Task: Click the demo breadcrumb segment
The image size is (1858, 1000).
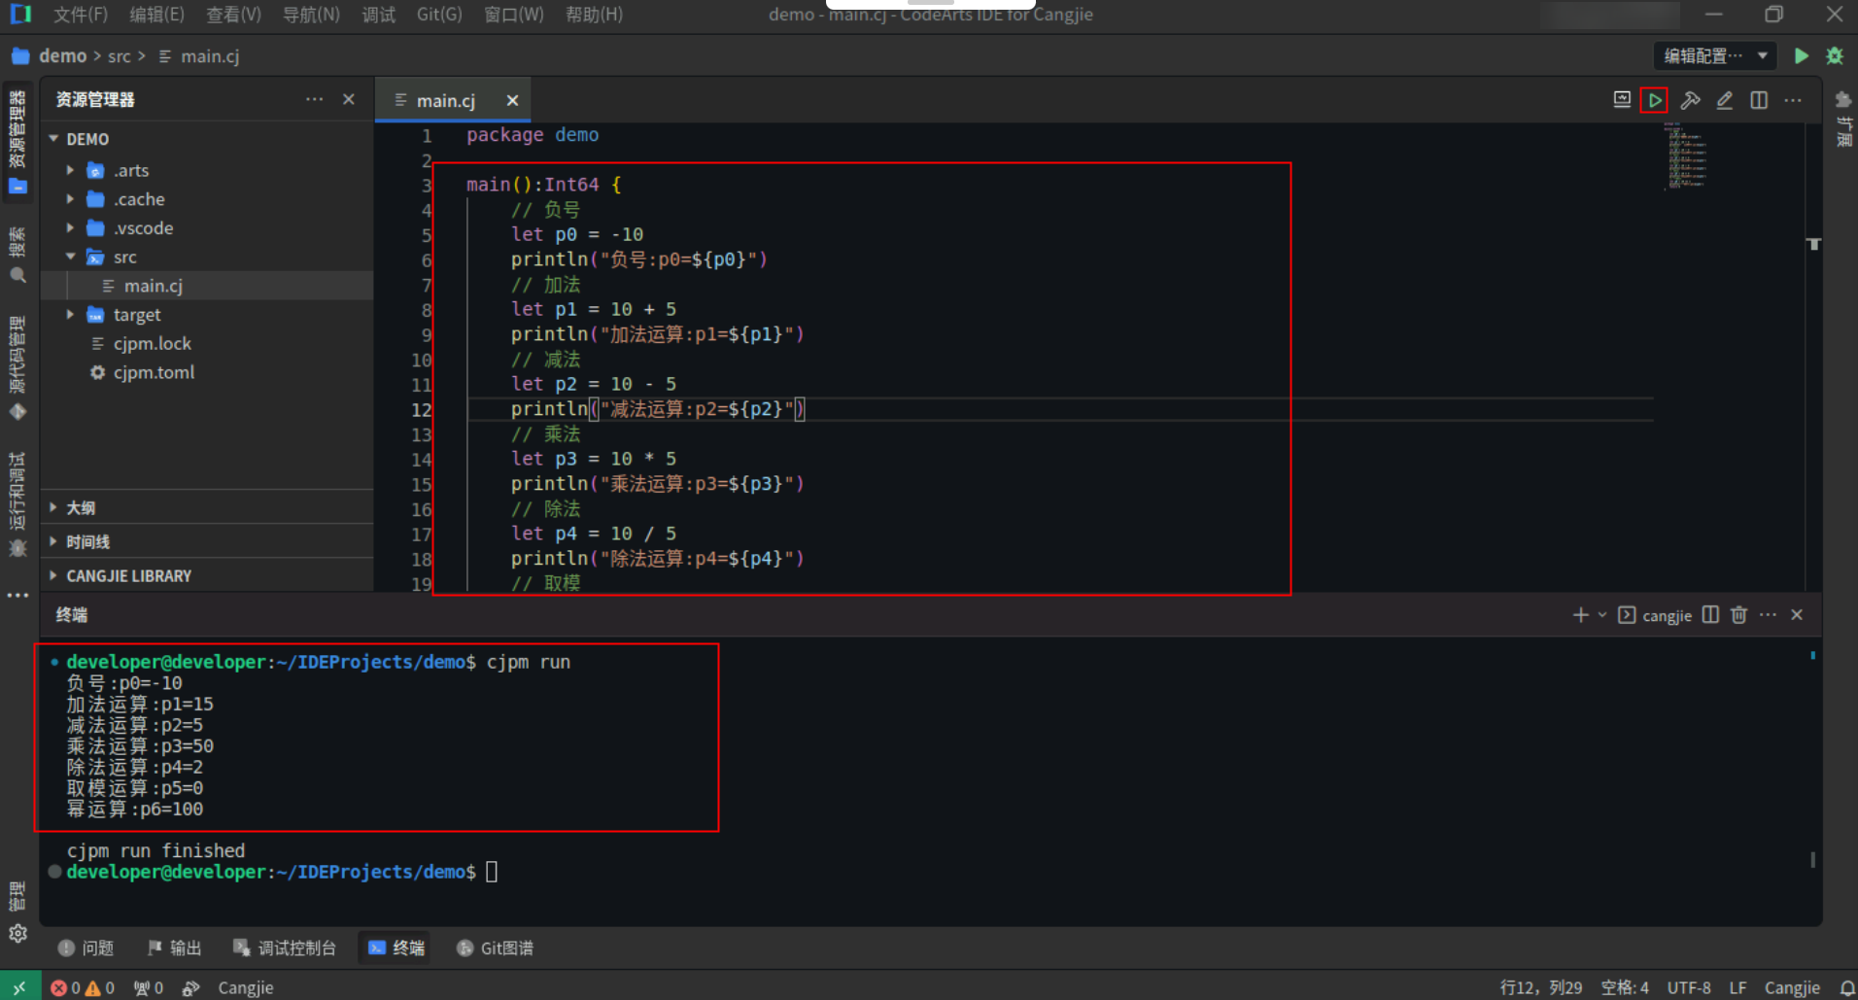Action: [x=62, y=56]
